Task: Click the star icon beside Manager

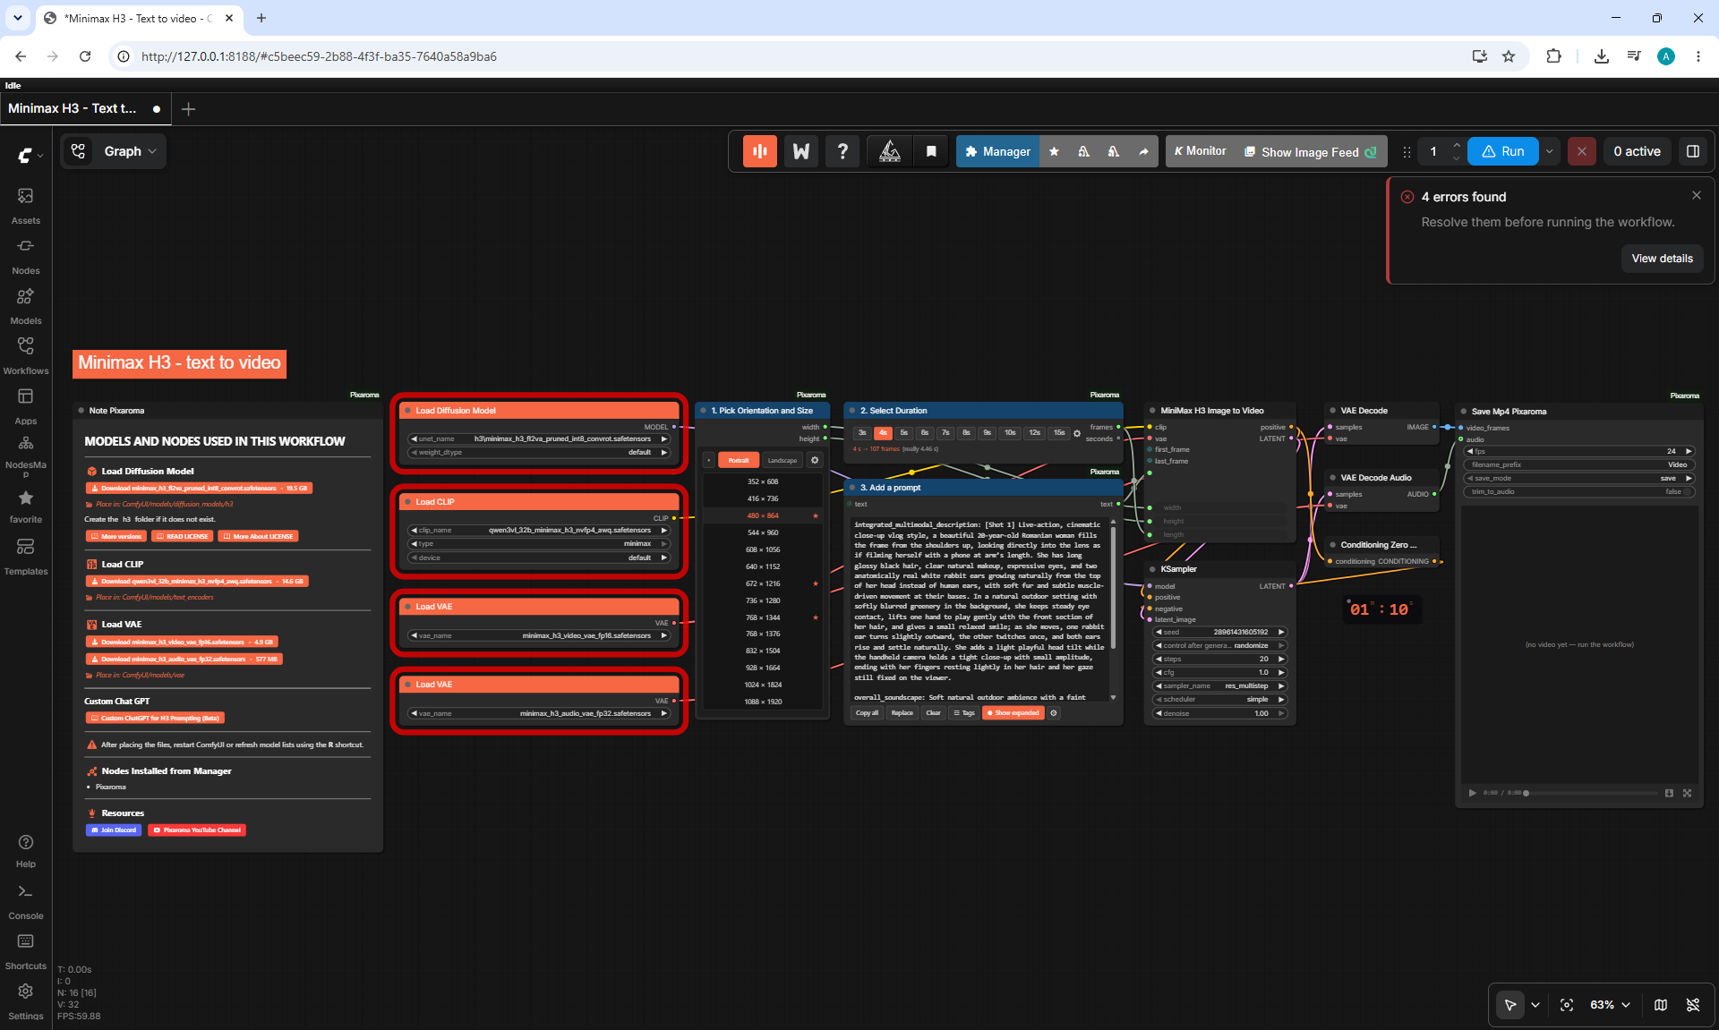Action: (1054, 151)
